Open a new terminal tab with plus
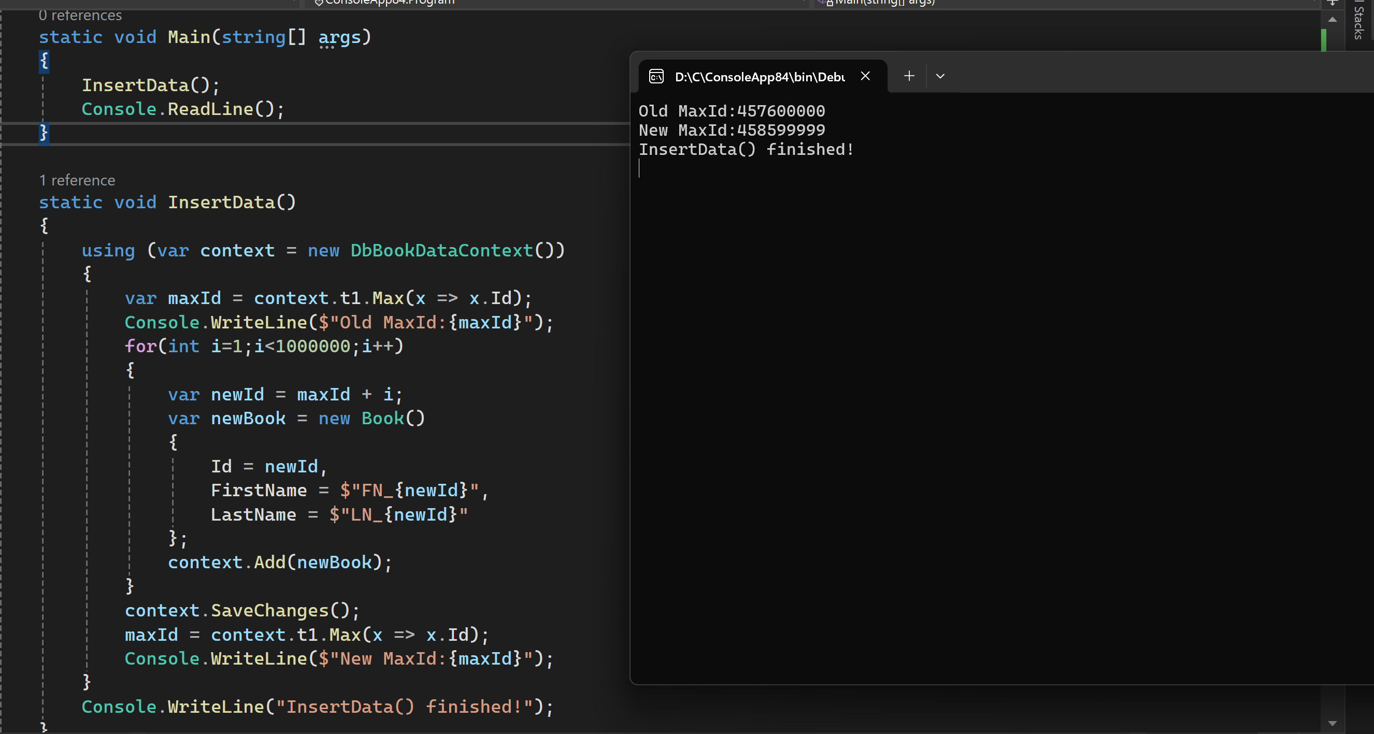Image resolution: width=1374 pixels, height=734 pixels. pos(909,76)
